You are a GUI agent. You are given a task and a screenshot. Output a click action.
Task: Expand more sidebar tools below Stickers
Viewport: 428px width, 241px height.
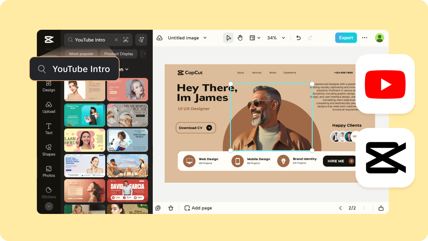tap(49, 206)
